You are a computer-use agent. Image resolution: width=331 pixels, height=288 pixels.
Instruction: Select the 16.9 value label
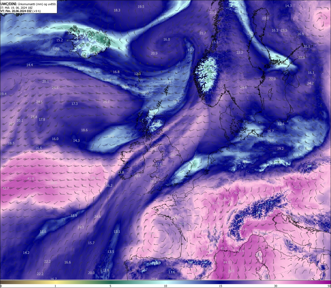[x=300, y=34]
